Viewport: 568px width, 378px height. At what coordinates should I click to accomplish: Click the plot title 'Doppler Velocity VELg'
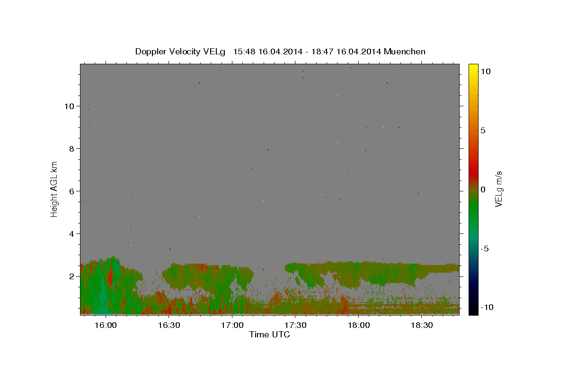click(180, 52)
